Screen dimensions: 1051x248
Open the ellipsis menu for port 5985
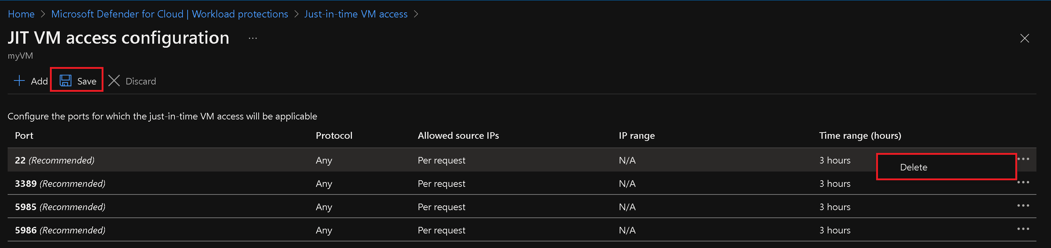click(x=1023, y=206)
